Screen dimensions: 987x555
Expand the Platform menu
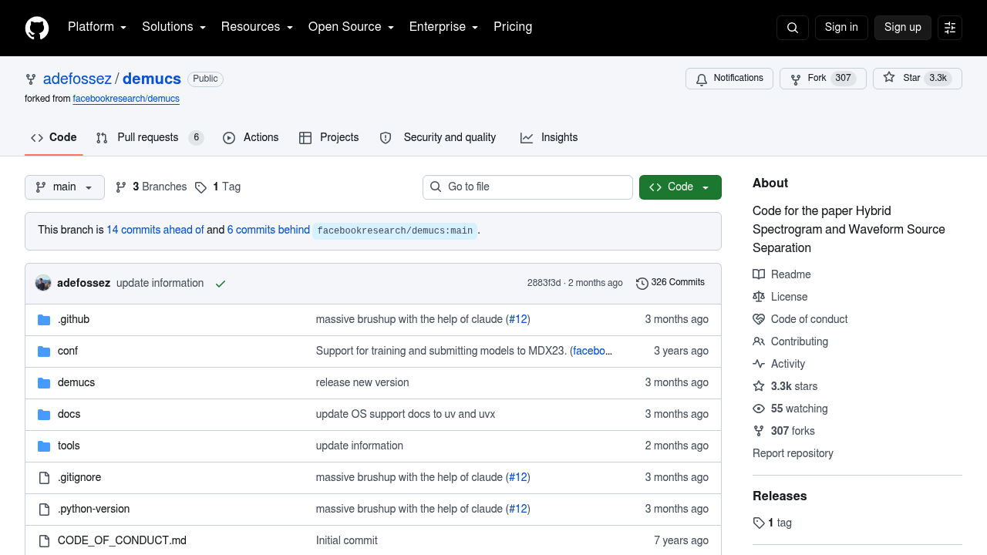97,27
